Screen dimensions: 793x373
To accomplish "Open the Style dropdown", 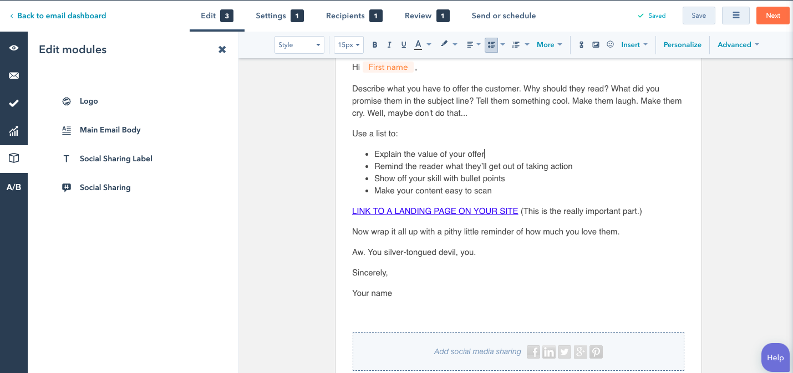I will (x=299, y=45).
